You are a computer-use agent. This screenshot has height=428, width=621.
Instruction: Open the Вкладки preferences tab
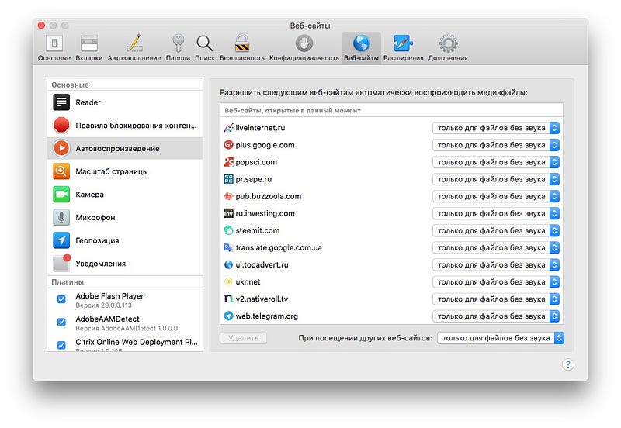tap(88, 48)
